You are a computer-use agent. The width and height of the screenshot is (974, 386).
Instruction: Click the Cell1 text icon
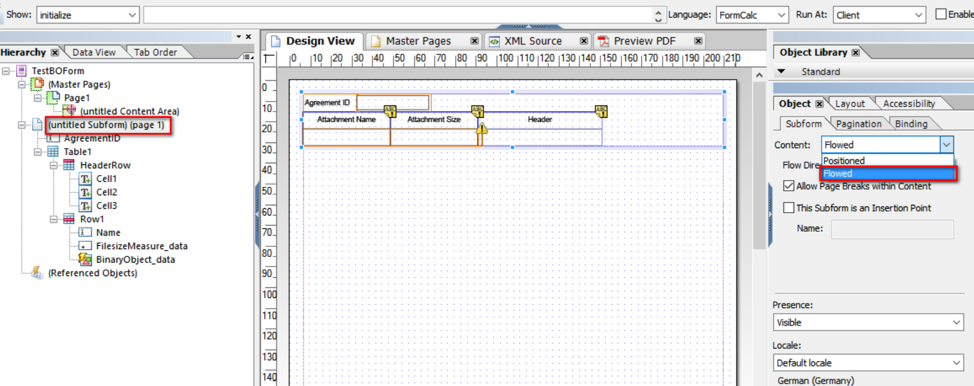pyautogui.click(x=85, y=178)
